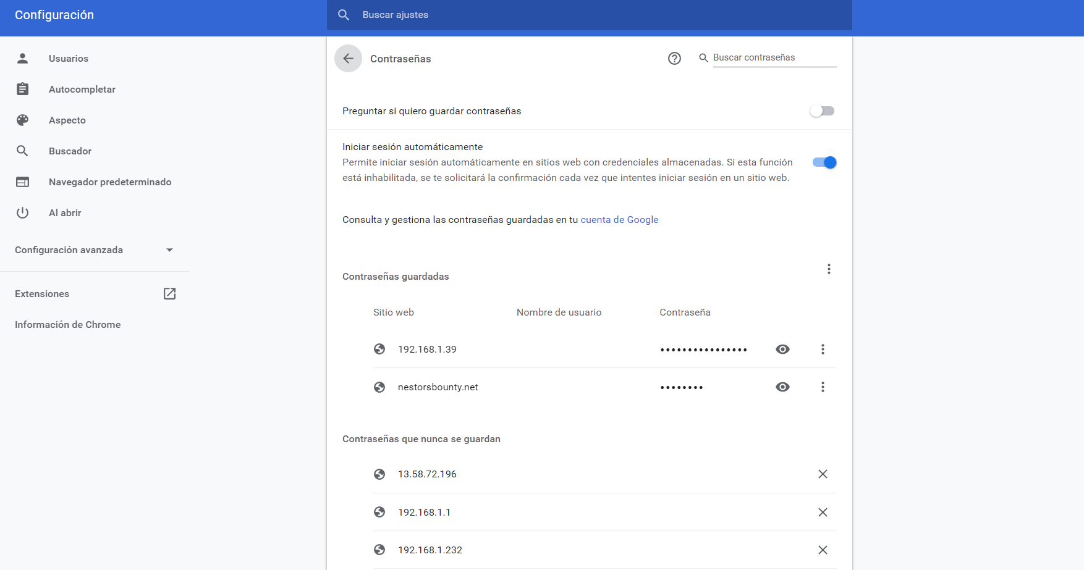Screen dimensions: 1084x570
Task: Disable Iniciar sesión automáticamente toggle
Action: coord(824,162)
